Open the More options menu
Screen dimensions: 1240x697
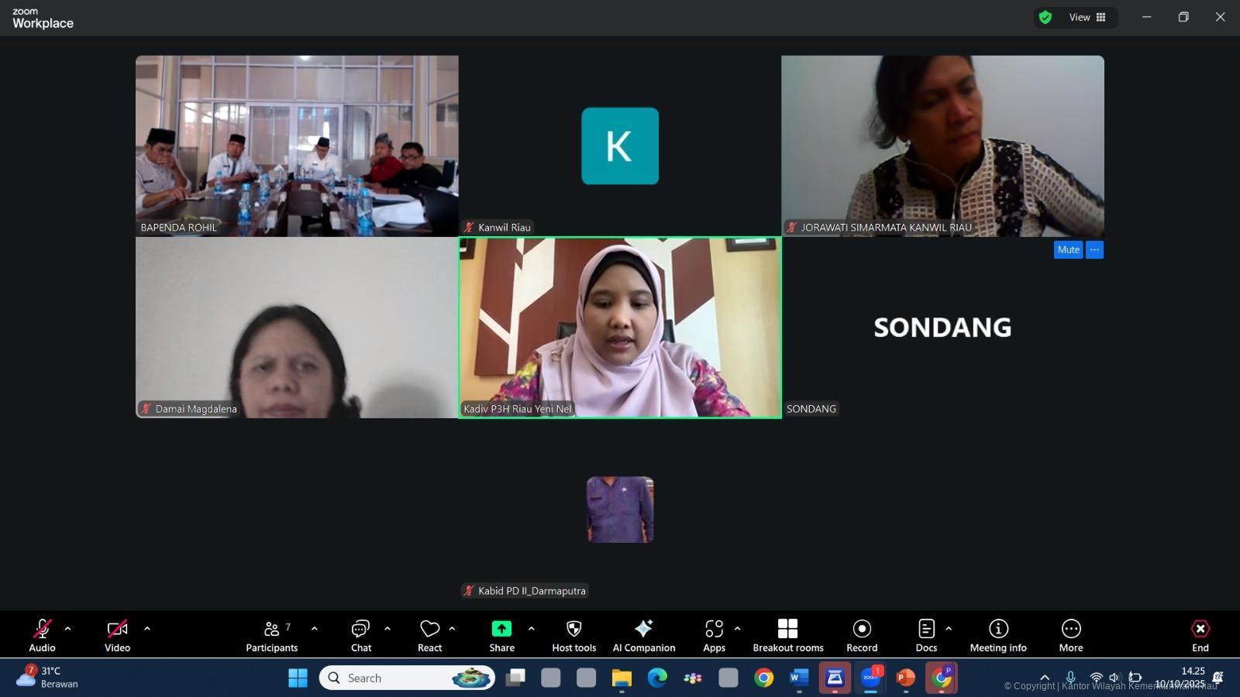tap(1070, 635)
